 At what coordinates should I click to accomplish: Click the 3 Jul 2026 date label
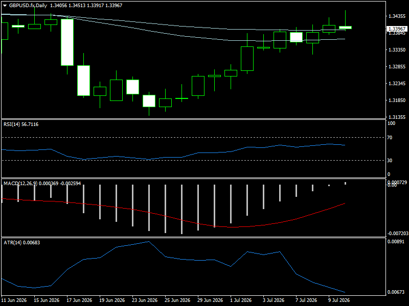(274, 300)
